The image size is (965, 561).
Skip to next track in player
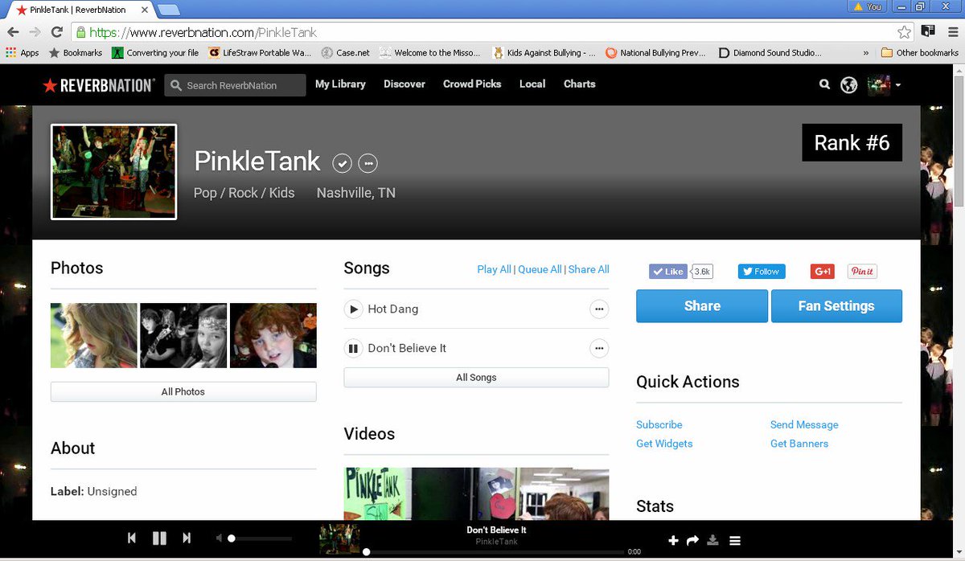187,538
